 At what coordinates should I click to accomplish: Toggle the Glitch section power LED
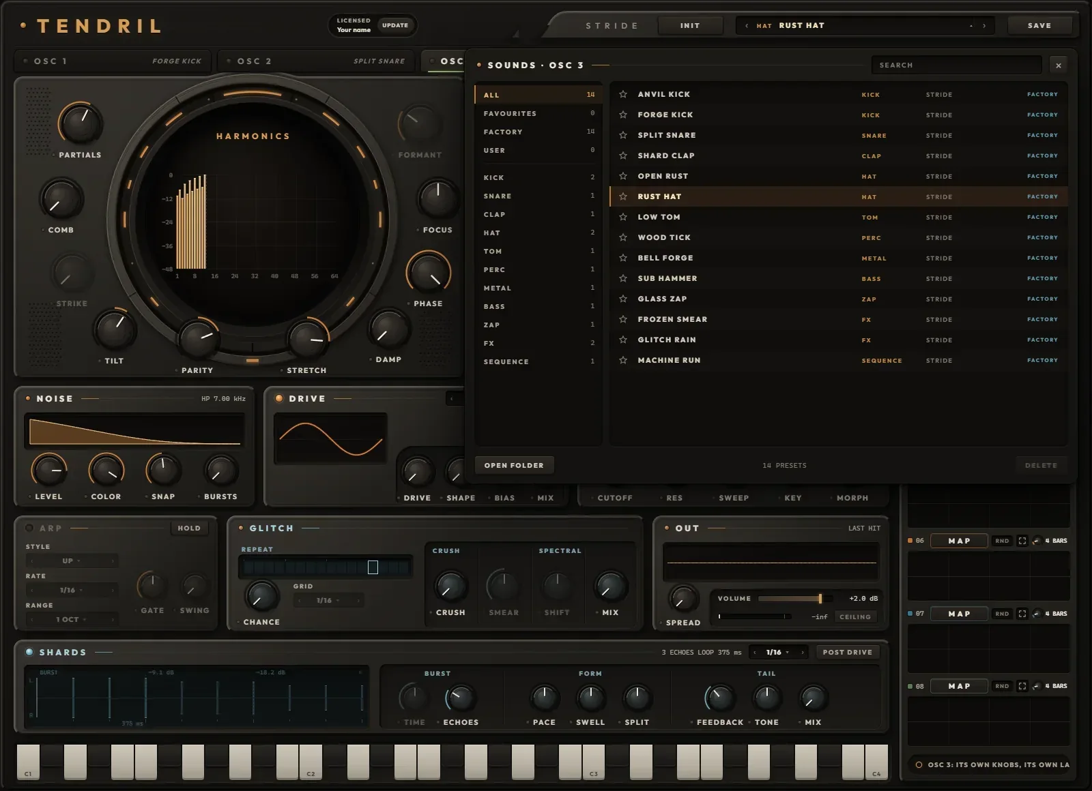(241, 528)
